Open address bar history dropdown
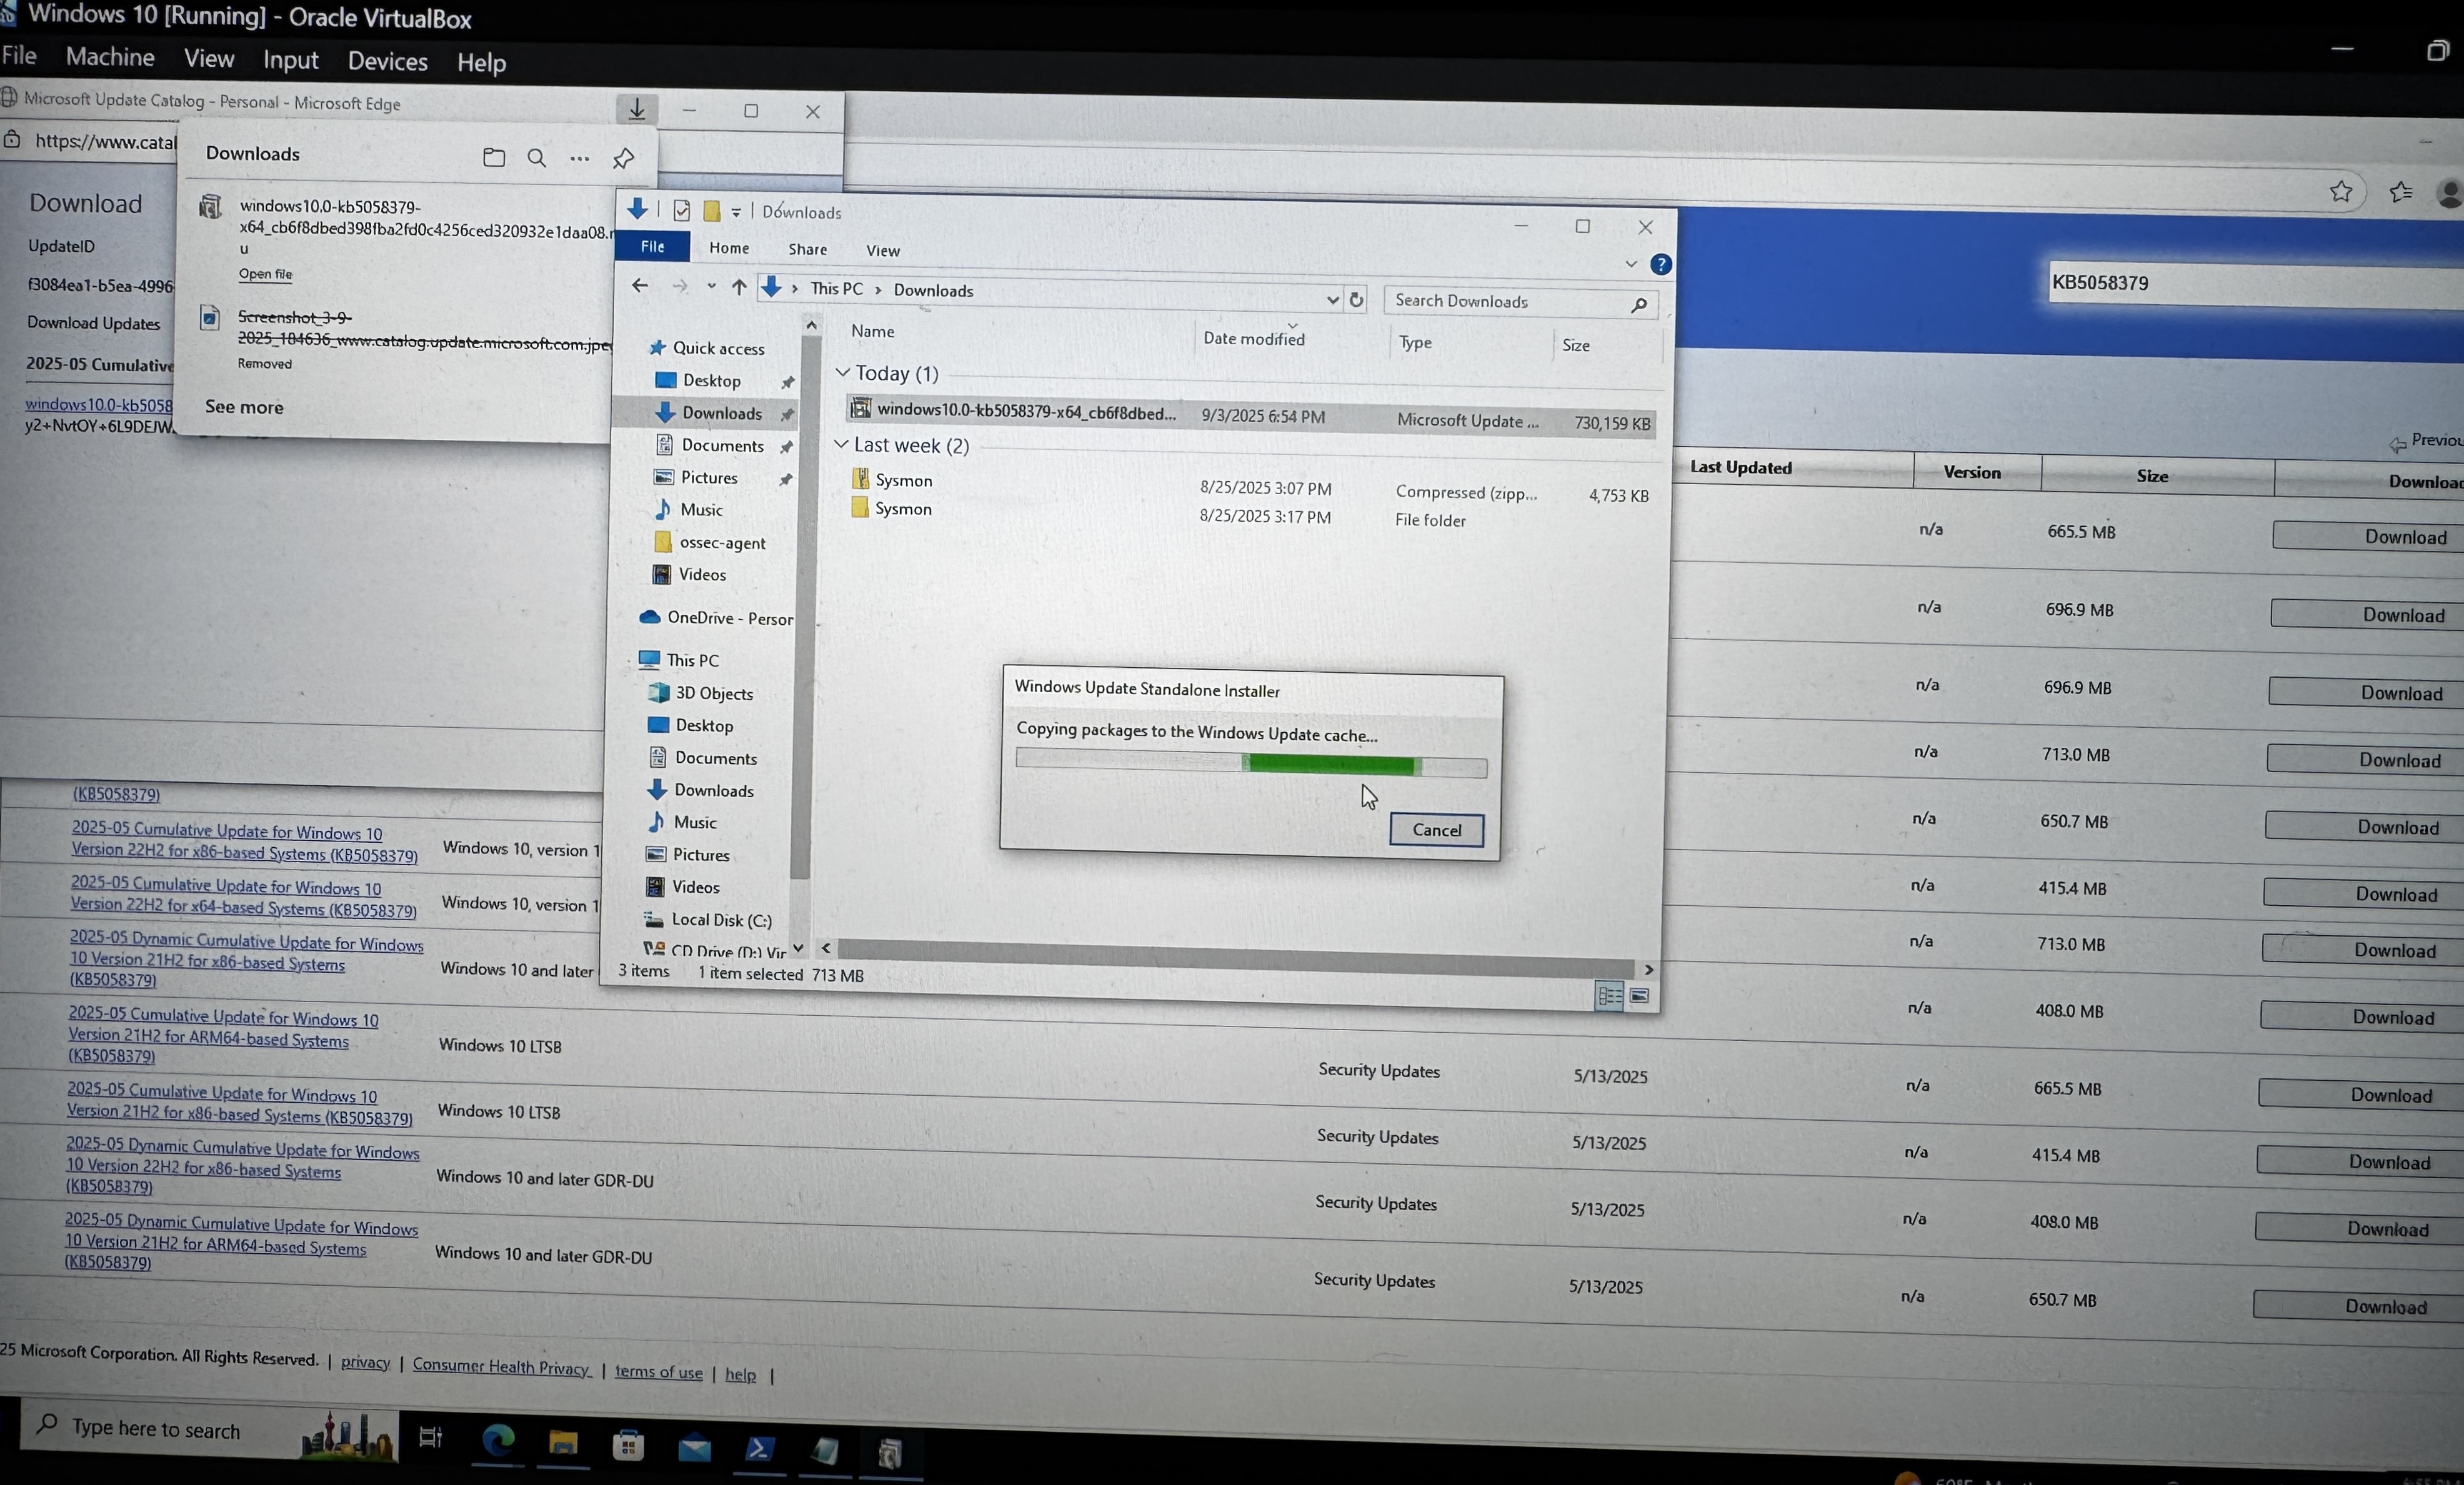 (x=1332, y=299)
